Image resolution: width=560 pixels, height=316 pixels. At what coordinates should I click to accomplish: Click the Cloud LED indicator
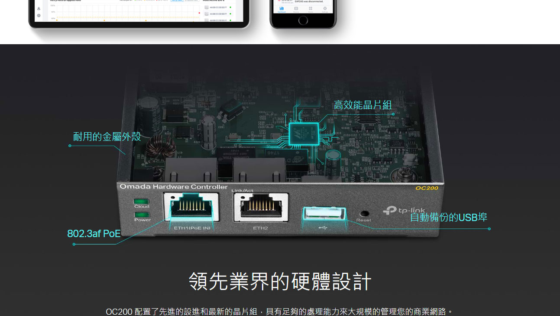click(142, 202)
